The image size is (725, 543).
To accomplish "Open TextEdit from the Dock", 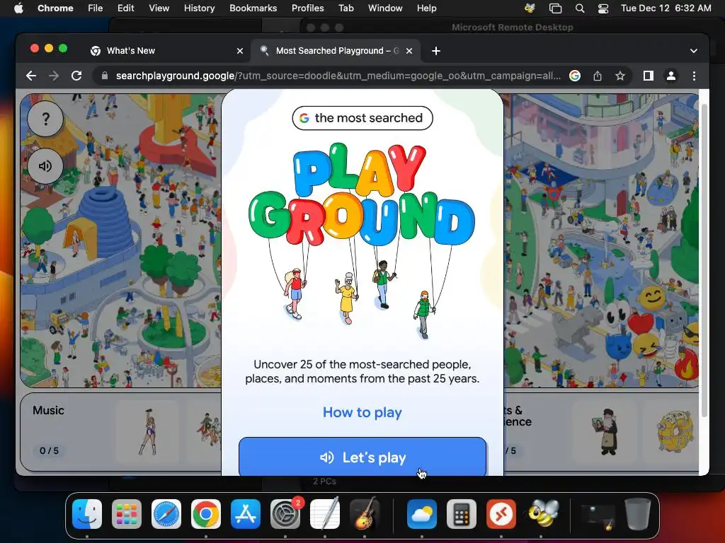I will (x=324, y=514).
